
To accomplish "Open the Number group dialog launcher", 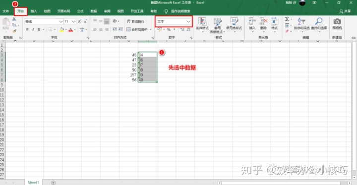I will click(x=191, y=38).
